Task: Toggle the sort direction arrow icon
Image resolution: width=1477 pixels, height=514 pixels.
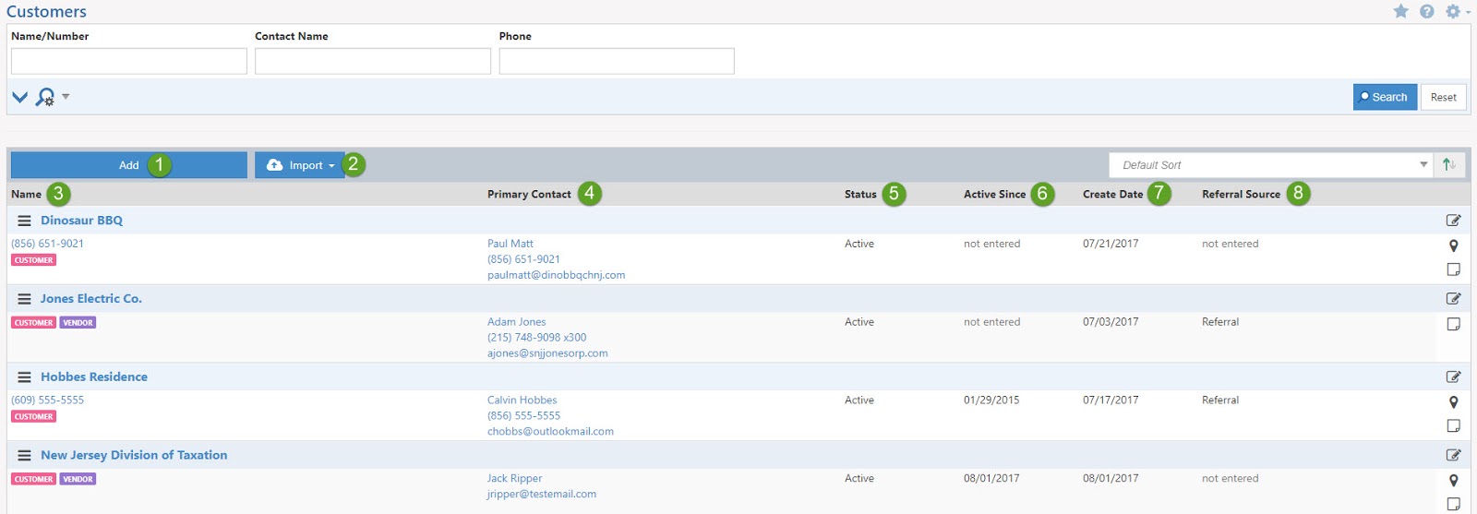Action: tap(1449, 164)
